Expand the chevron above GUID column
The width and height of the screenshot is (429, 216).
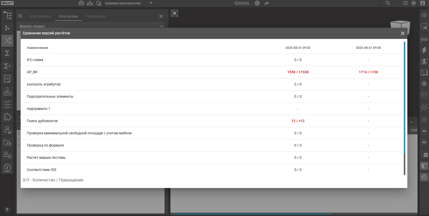(411, 122)
